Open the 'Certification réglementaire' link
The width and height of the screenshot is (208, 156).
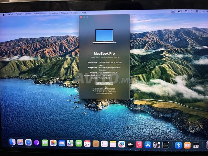[104, 88]
